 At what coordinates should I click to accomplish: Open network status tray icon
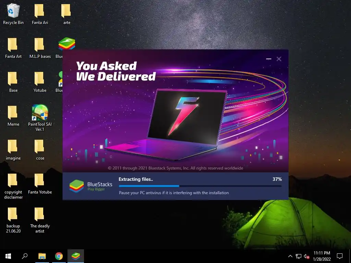tap(299, 256)
